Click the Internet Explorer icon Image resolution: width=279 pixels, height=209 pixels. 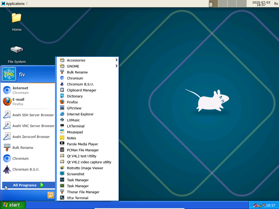point(62,114)
